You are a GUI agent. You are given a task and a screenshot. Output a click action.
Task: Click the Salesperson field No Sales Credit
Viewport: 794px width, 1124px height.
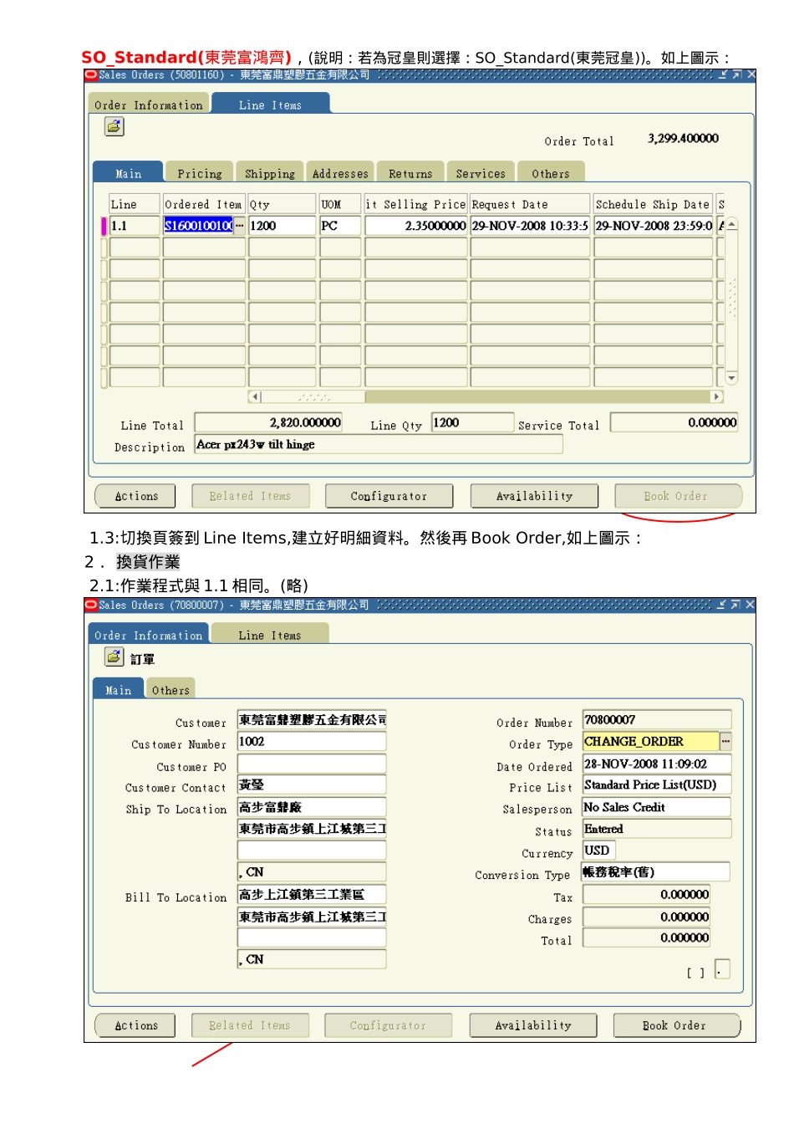pos(657,807)
